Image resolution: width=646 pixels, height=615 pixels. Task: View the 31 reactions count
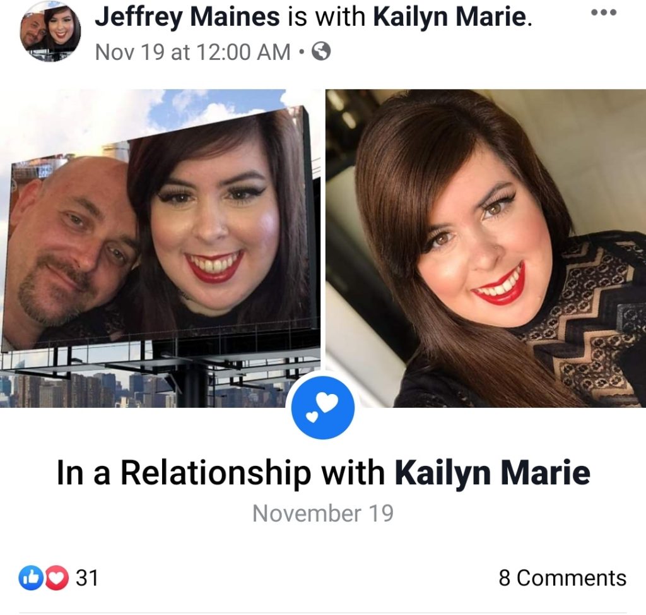click(87, 578)
